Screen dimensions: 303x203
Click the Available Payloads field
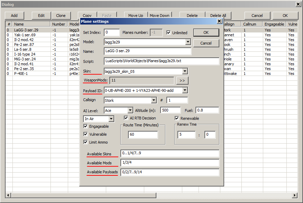coord(170,172)
